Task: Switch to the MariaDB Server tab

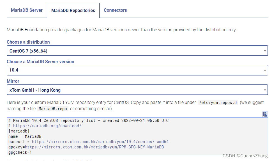Action: (x=27, y=10)
